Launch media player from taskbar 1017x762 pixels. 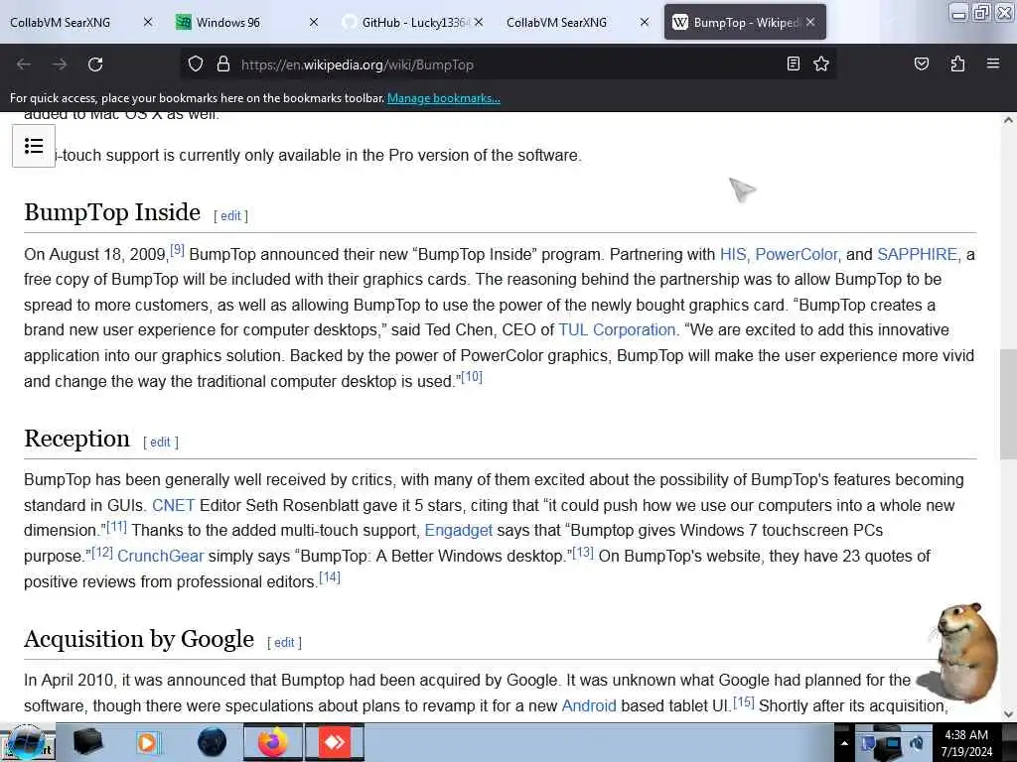pos(148,742)
